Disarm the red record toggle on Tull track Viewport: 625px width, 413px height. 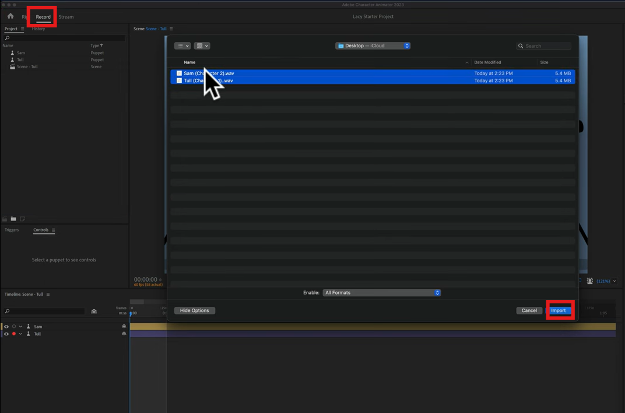tap(13, 334)
